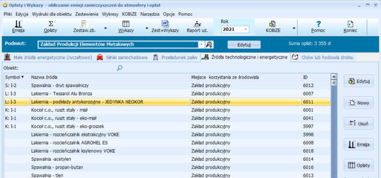Viewport: 381px width, 178px height.
Task: Open the Pliki menu
Action: tap(8, 14)
